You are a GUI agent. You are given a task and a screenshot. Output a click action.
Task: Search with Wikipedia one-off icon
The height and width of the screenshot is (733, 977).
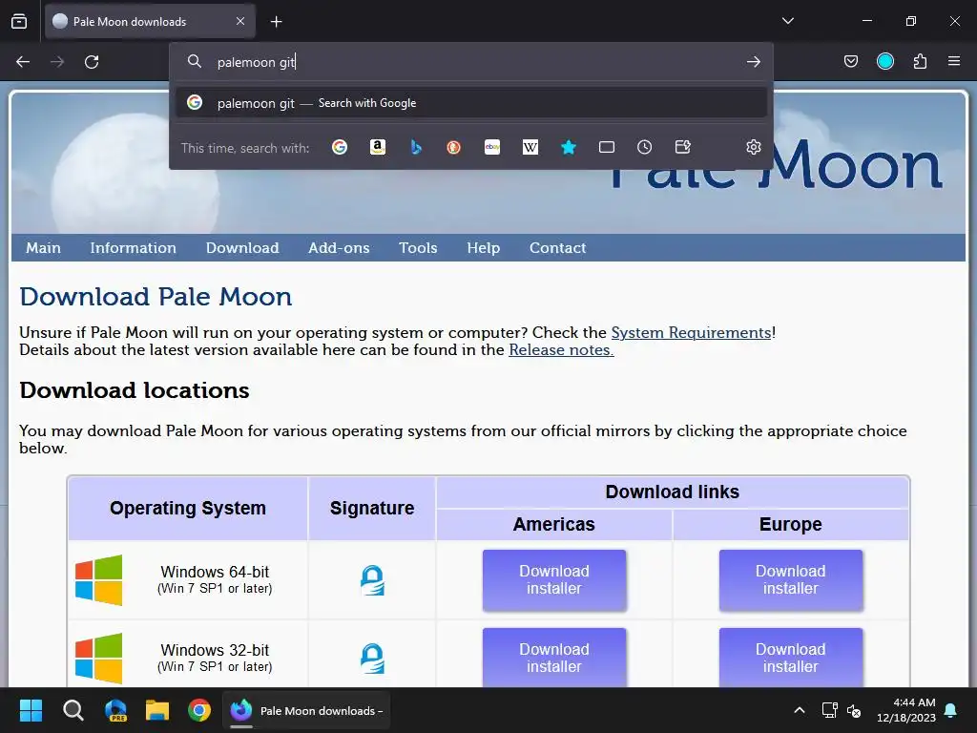click(x=530, y=147)
